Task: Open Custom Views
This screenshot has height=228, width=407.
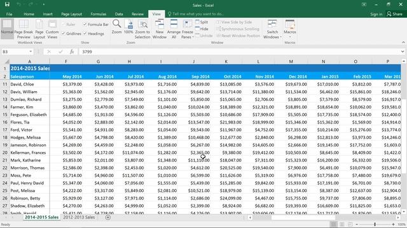Action: point(52,28)
